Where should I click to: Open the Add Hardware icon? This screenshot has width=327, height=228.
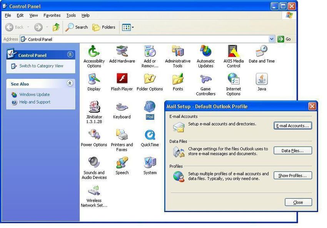coord(122,54)
